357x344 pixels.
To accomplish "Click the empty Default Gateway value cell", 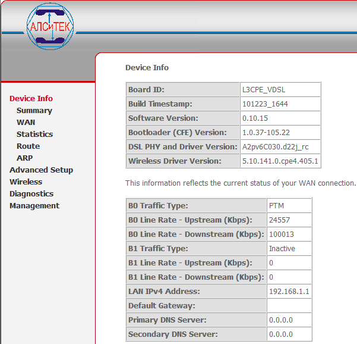I will [x=289, y=306].
